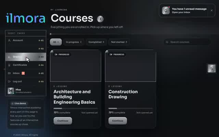Open Certificates in the sidebar
Screen dimensions: 219x137
coord(26,65)
